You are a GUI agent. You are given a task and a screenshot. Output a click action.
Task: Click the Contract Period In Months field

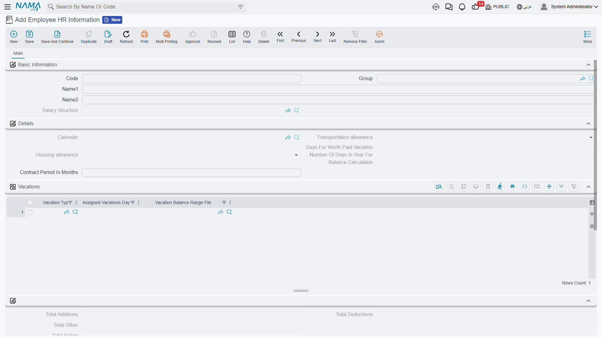(x=191, y=172)
